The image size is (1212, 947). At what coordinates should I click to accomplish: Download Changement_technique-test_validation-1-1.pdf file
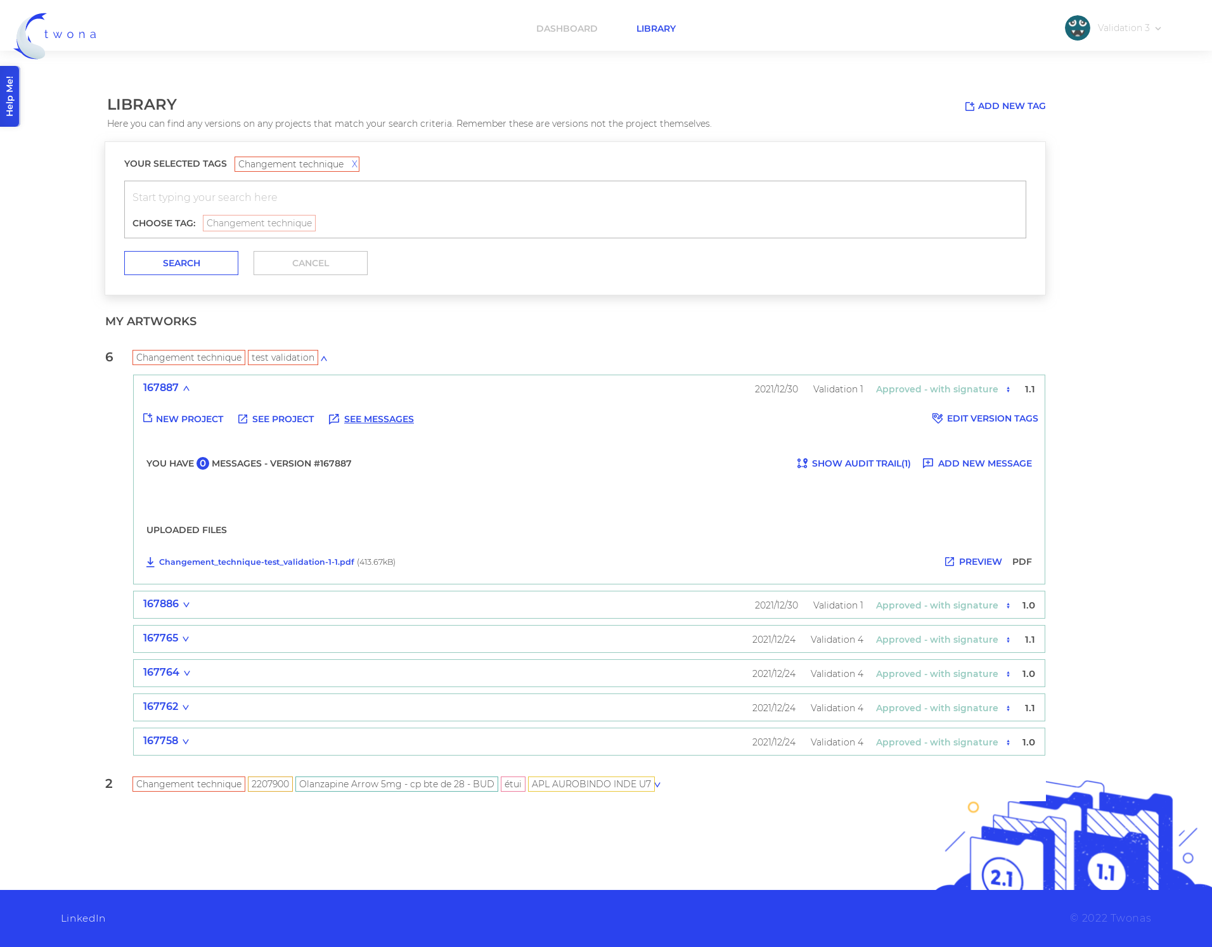pyautogui.click(x=256, y=562)
